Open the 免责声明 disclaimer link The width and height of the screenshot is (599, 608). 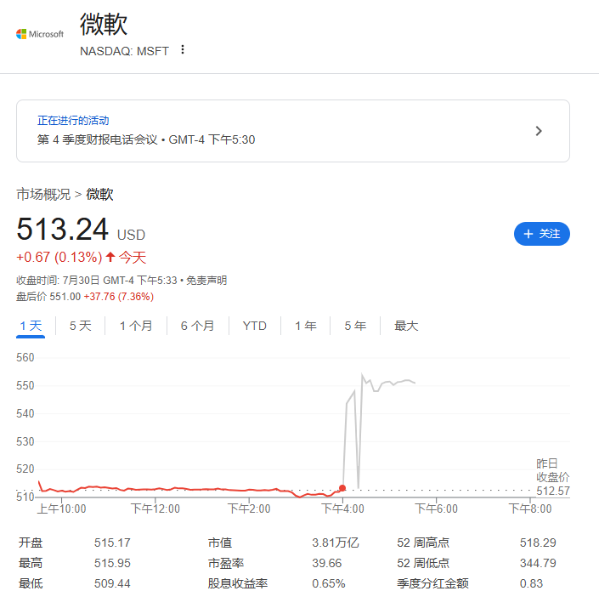(x=206, y=280)
